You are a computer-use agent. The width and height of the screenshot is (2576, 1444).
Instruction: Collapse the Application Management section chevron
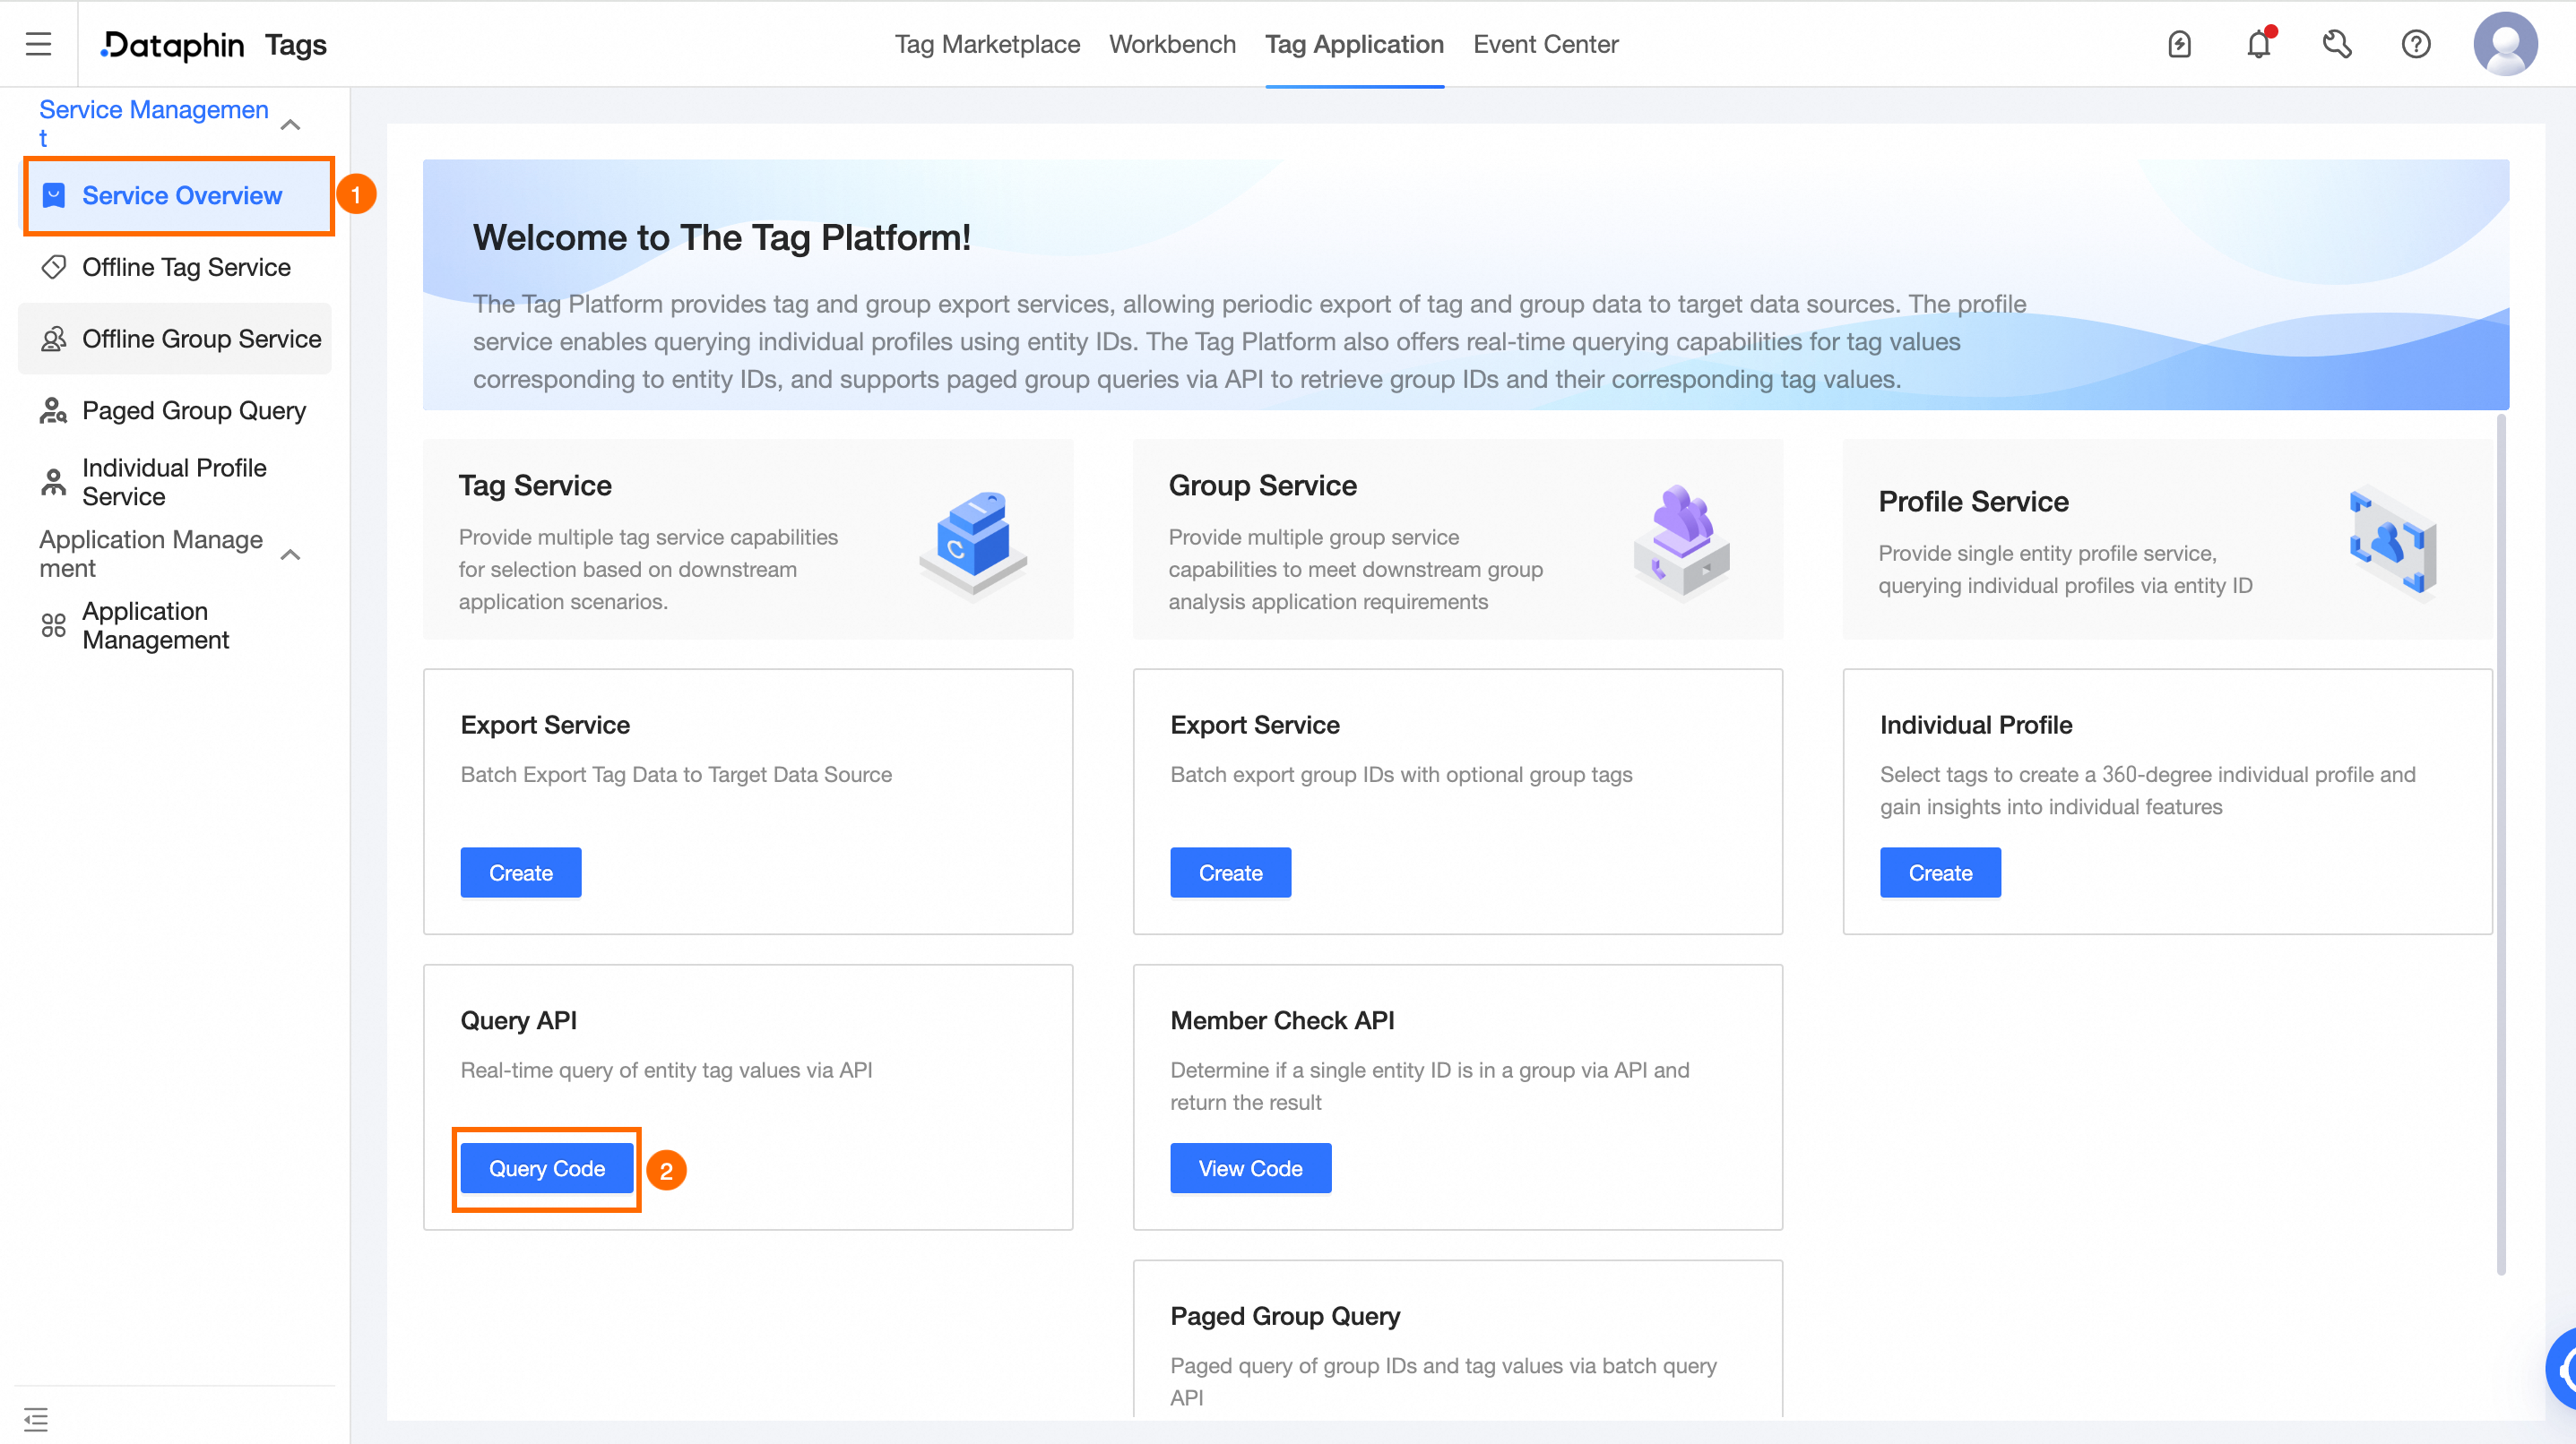tap(291, 554)
